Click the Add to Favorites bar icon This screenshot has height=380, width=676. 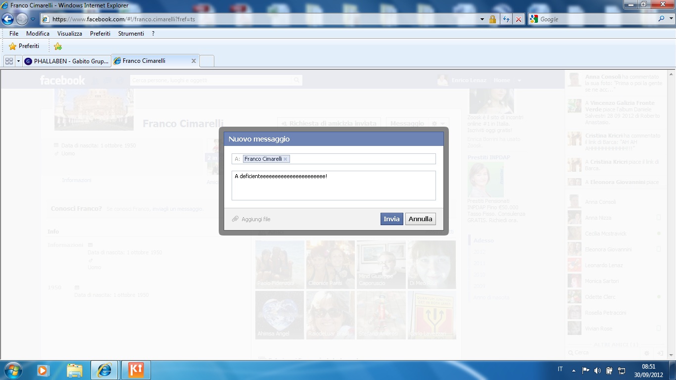click(58, 46)
